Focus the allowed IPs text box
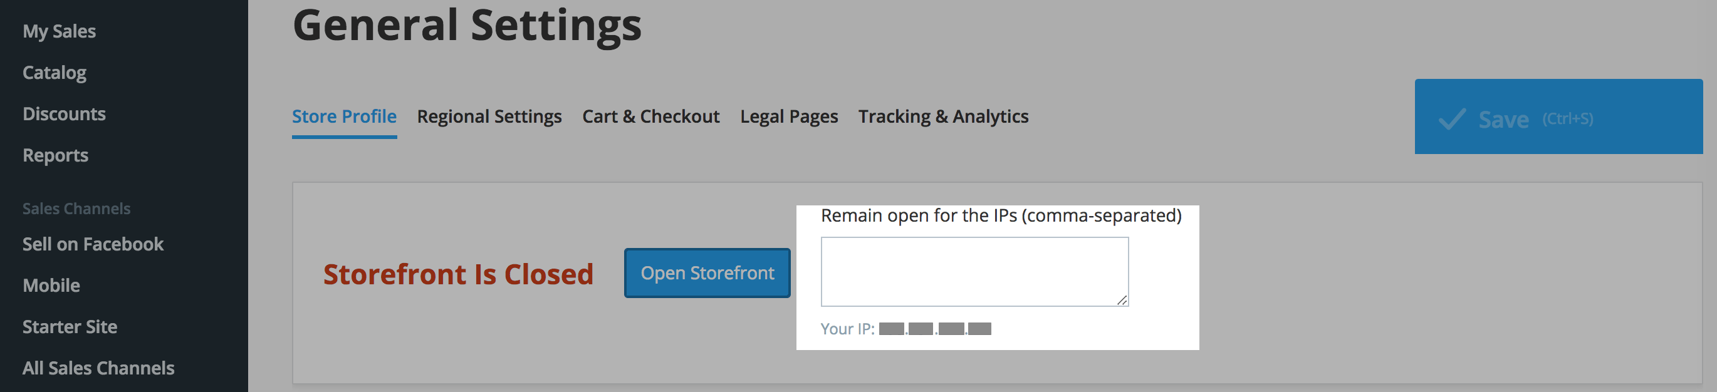This screenshot has width=1717, height=392. [x=974, y=272]
